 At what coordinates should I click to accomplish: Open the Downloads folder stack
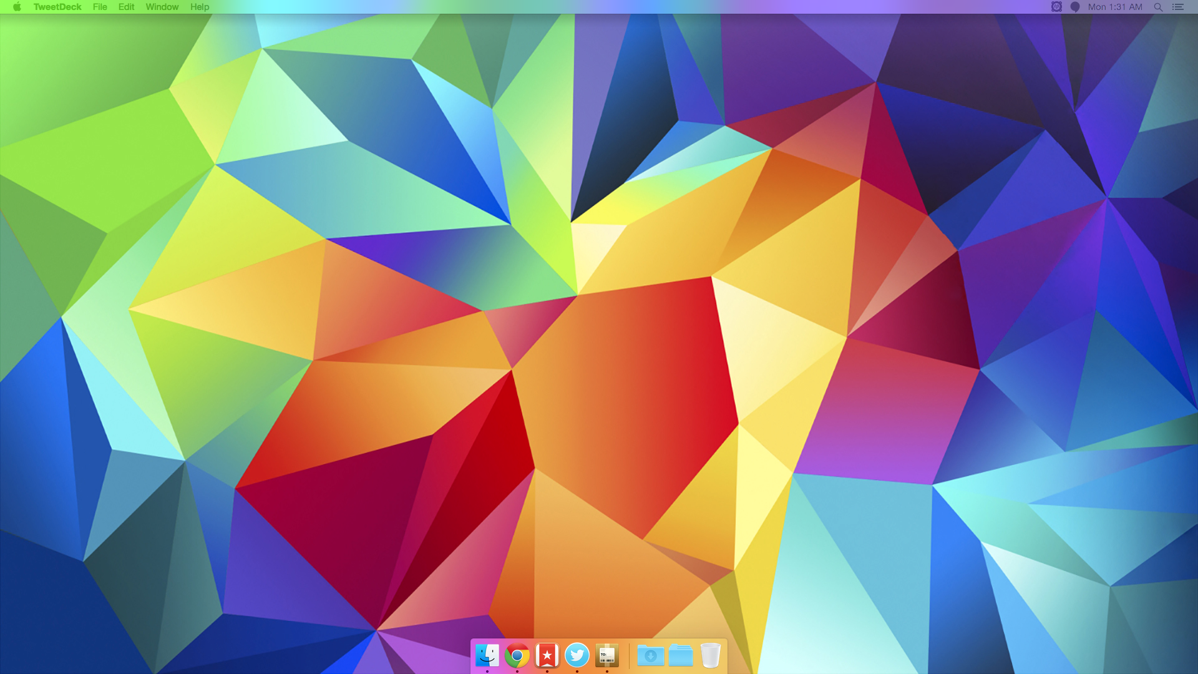[x=650, y=655]
